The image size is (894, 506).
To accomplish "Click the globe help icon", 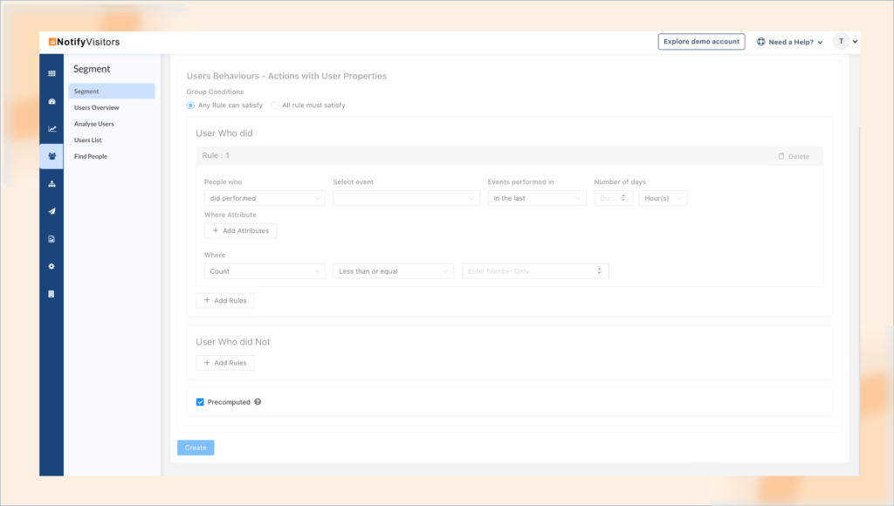I will coord(760,42).
